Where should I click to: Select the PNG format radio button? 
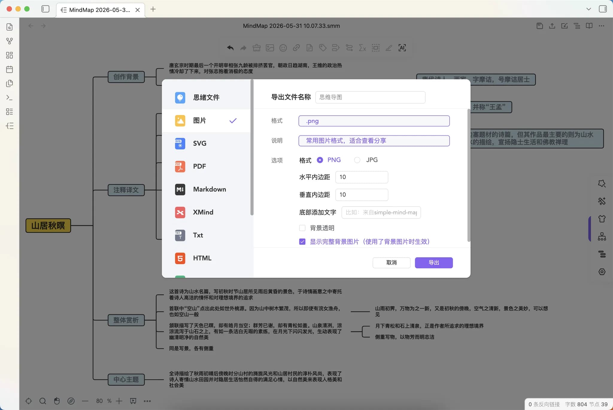[320, 160]
